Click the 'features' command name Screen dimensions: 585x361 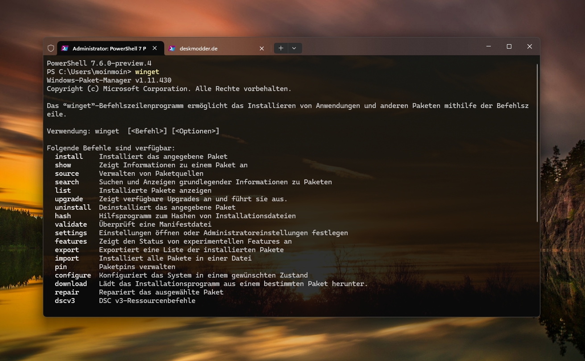(x=71, y=241)
